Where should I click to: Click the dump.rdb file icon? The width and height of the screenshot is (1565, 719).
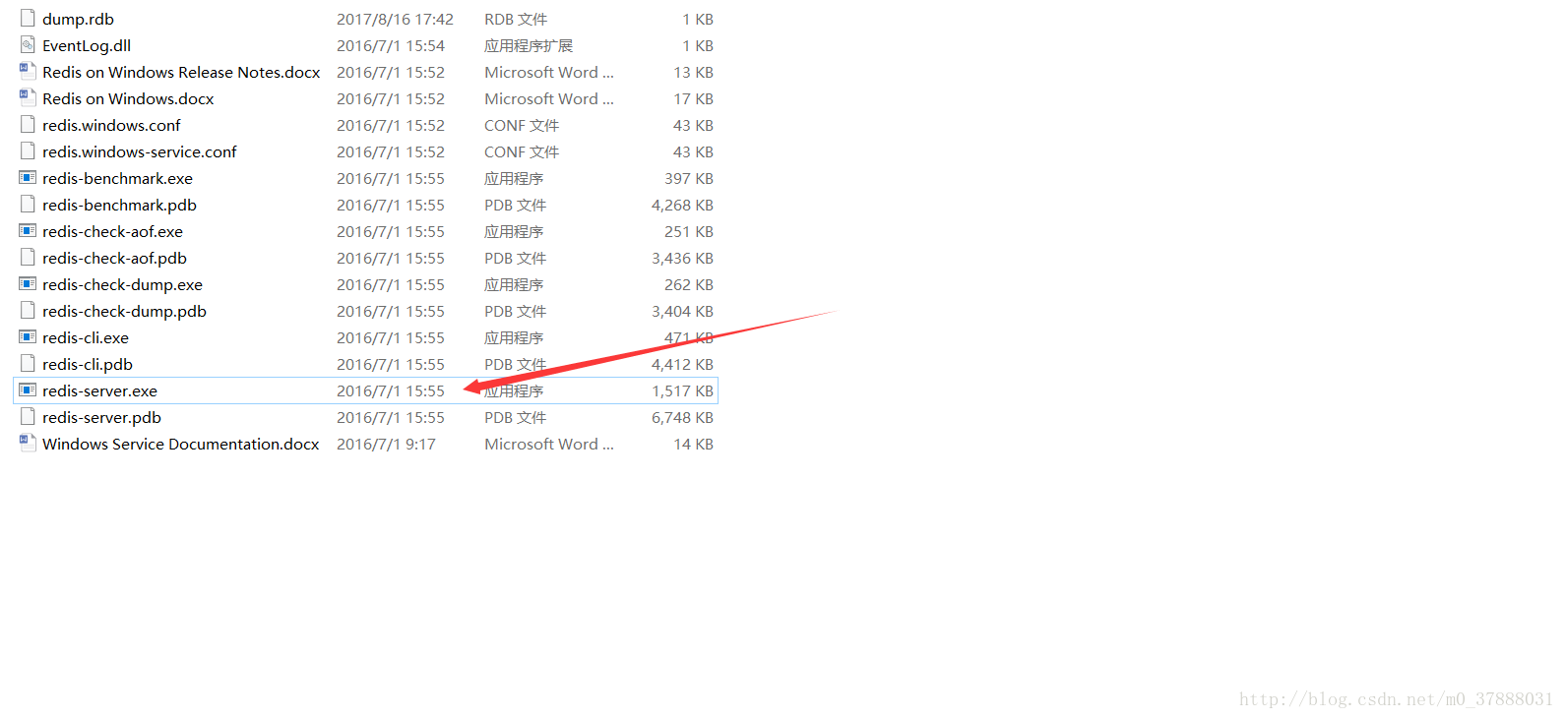[28, 19]
